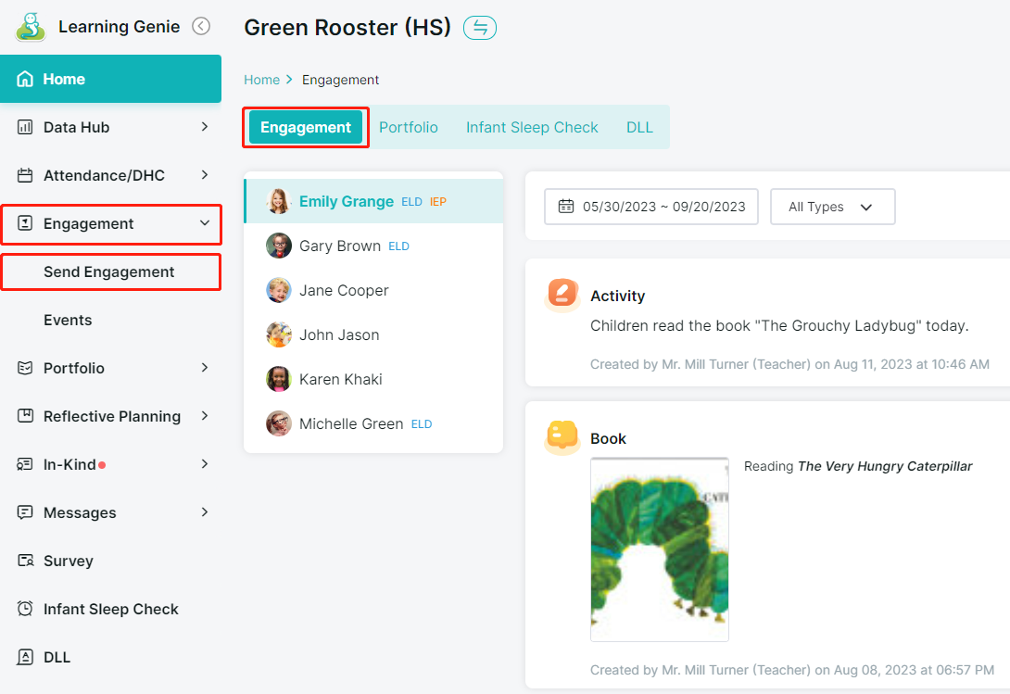
Task: Open the DLL tab
Action: coord(639,127)
